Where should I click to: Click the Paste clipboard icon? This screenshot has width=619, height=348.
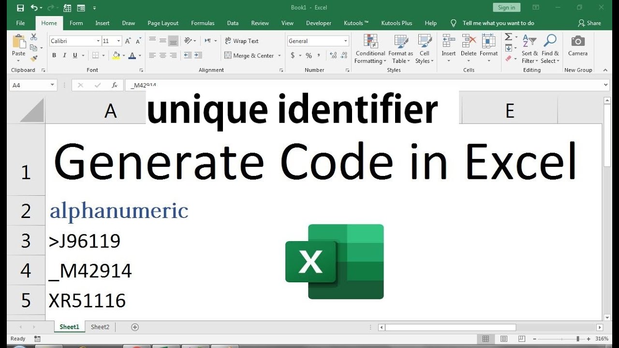click(19, 42)
